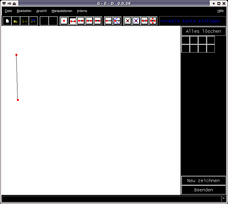
Task: Select the left-directed edge tool
Action: pos(89,21)
